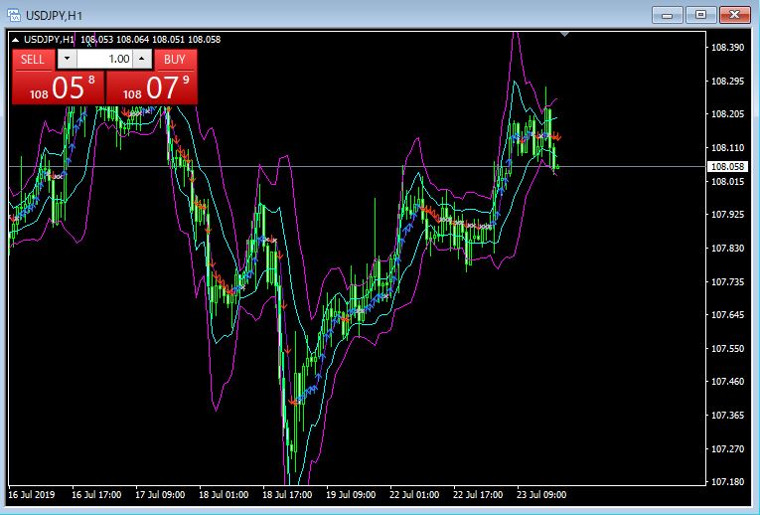Image resolution: width=760 pixels, height=515 pixels.
Task: Click the 22 Jul 17:00 time label
Action: 478,495
